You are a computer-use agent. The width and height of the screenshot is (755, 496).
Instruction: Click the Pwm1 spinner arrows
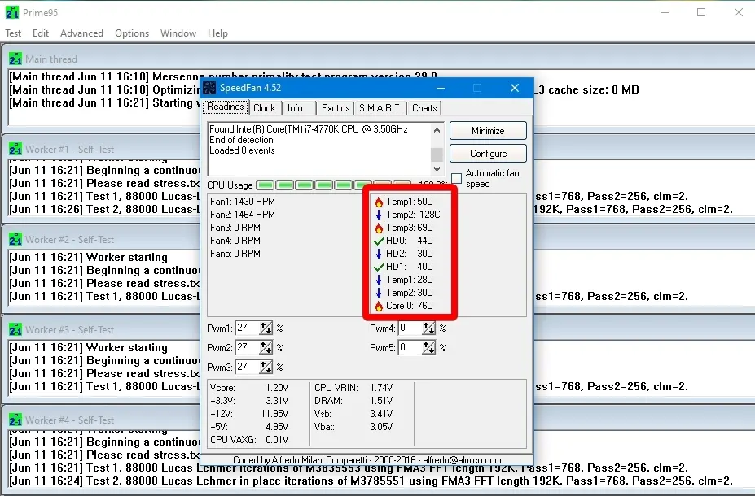[x=266, y=328]
